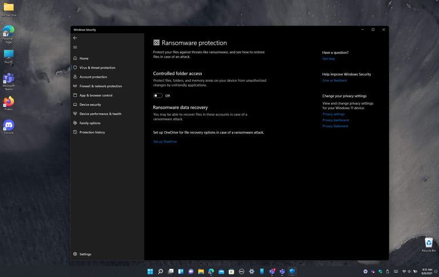Viewport: 439px width, 277px height.
Task: Click the App & browser control icon
Action: [75, 96]
